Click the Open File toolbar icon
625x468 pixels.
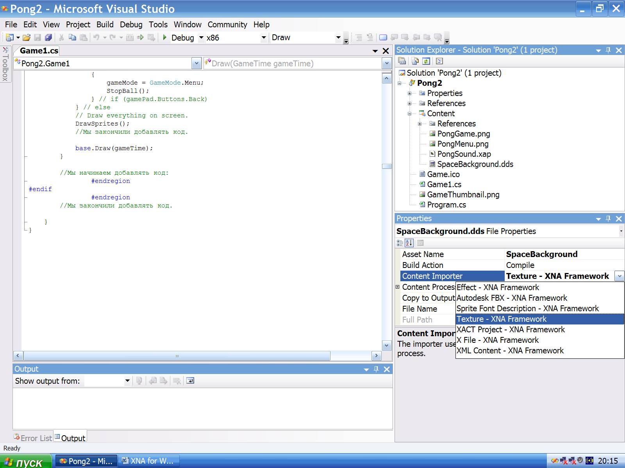click(26, 37)
